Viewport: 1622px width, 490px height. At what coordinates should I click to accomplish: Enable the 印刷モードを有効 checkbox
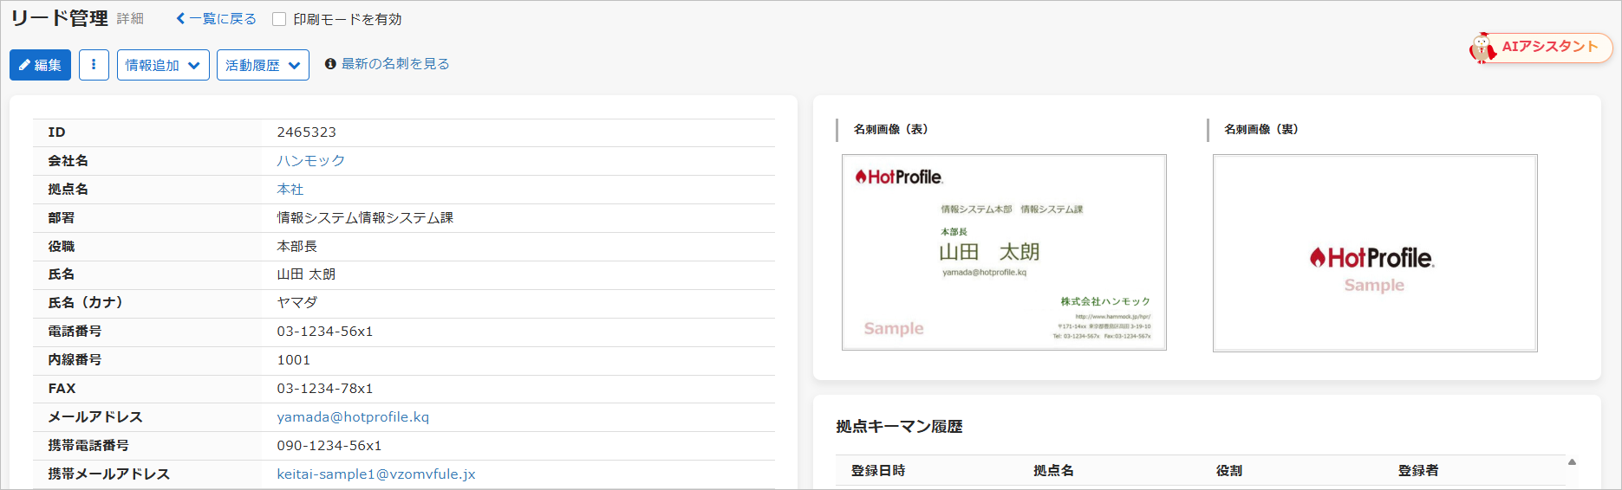279,19
